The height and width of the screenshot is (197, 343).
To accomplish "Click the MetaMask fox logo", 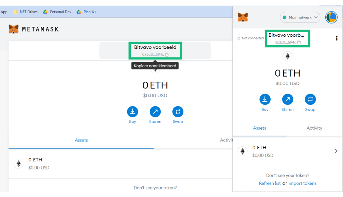I will [x=13, y=29].
